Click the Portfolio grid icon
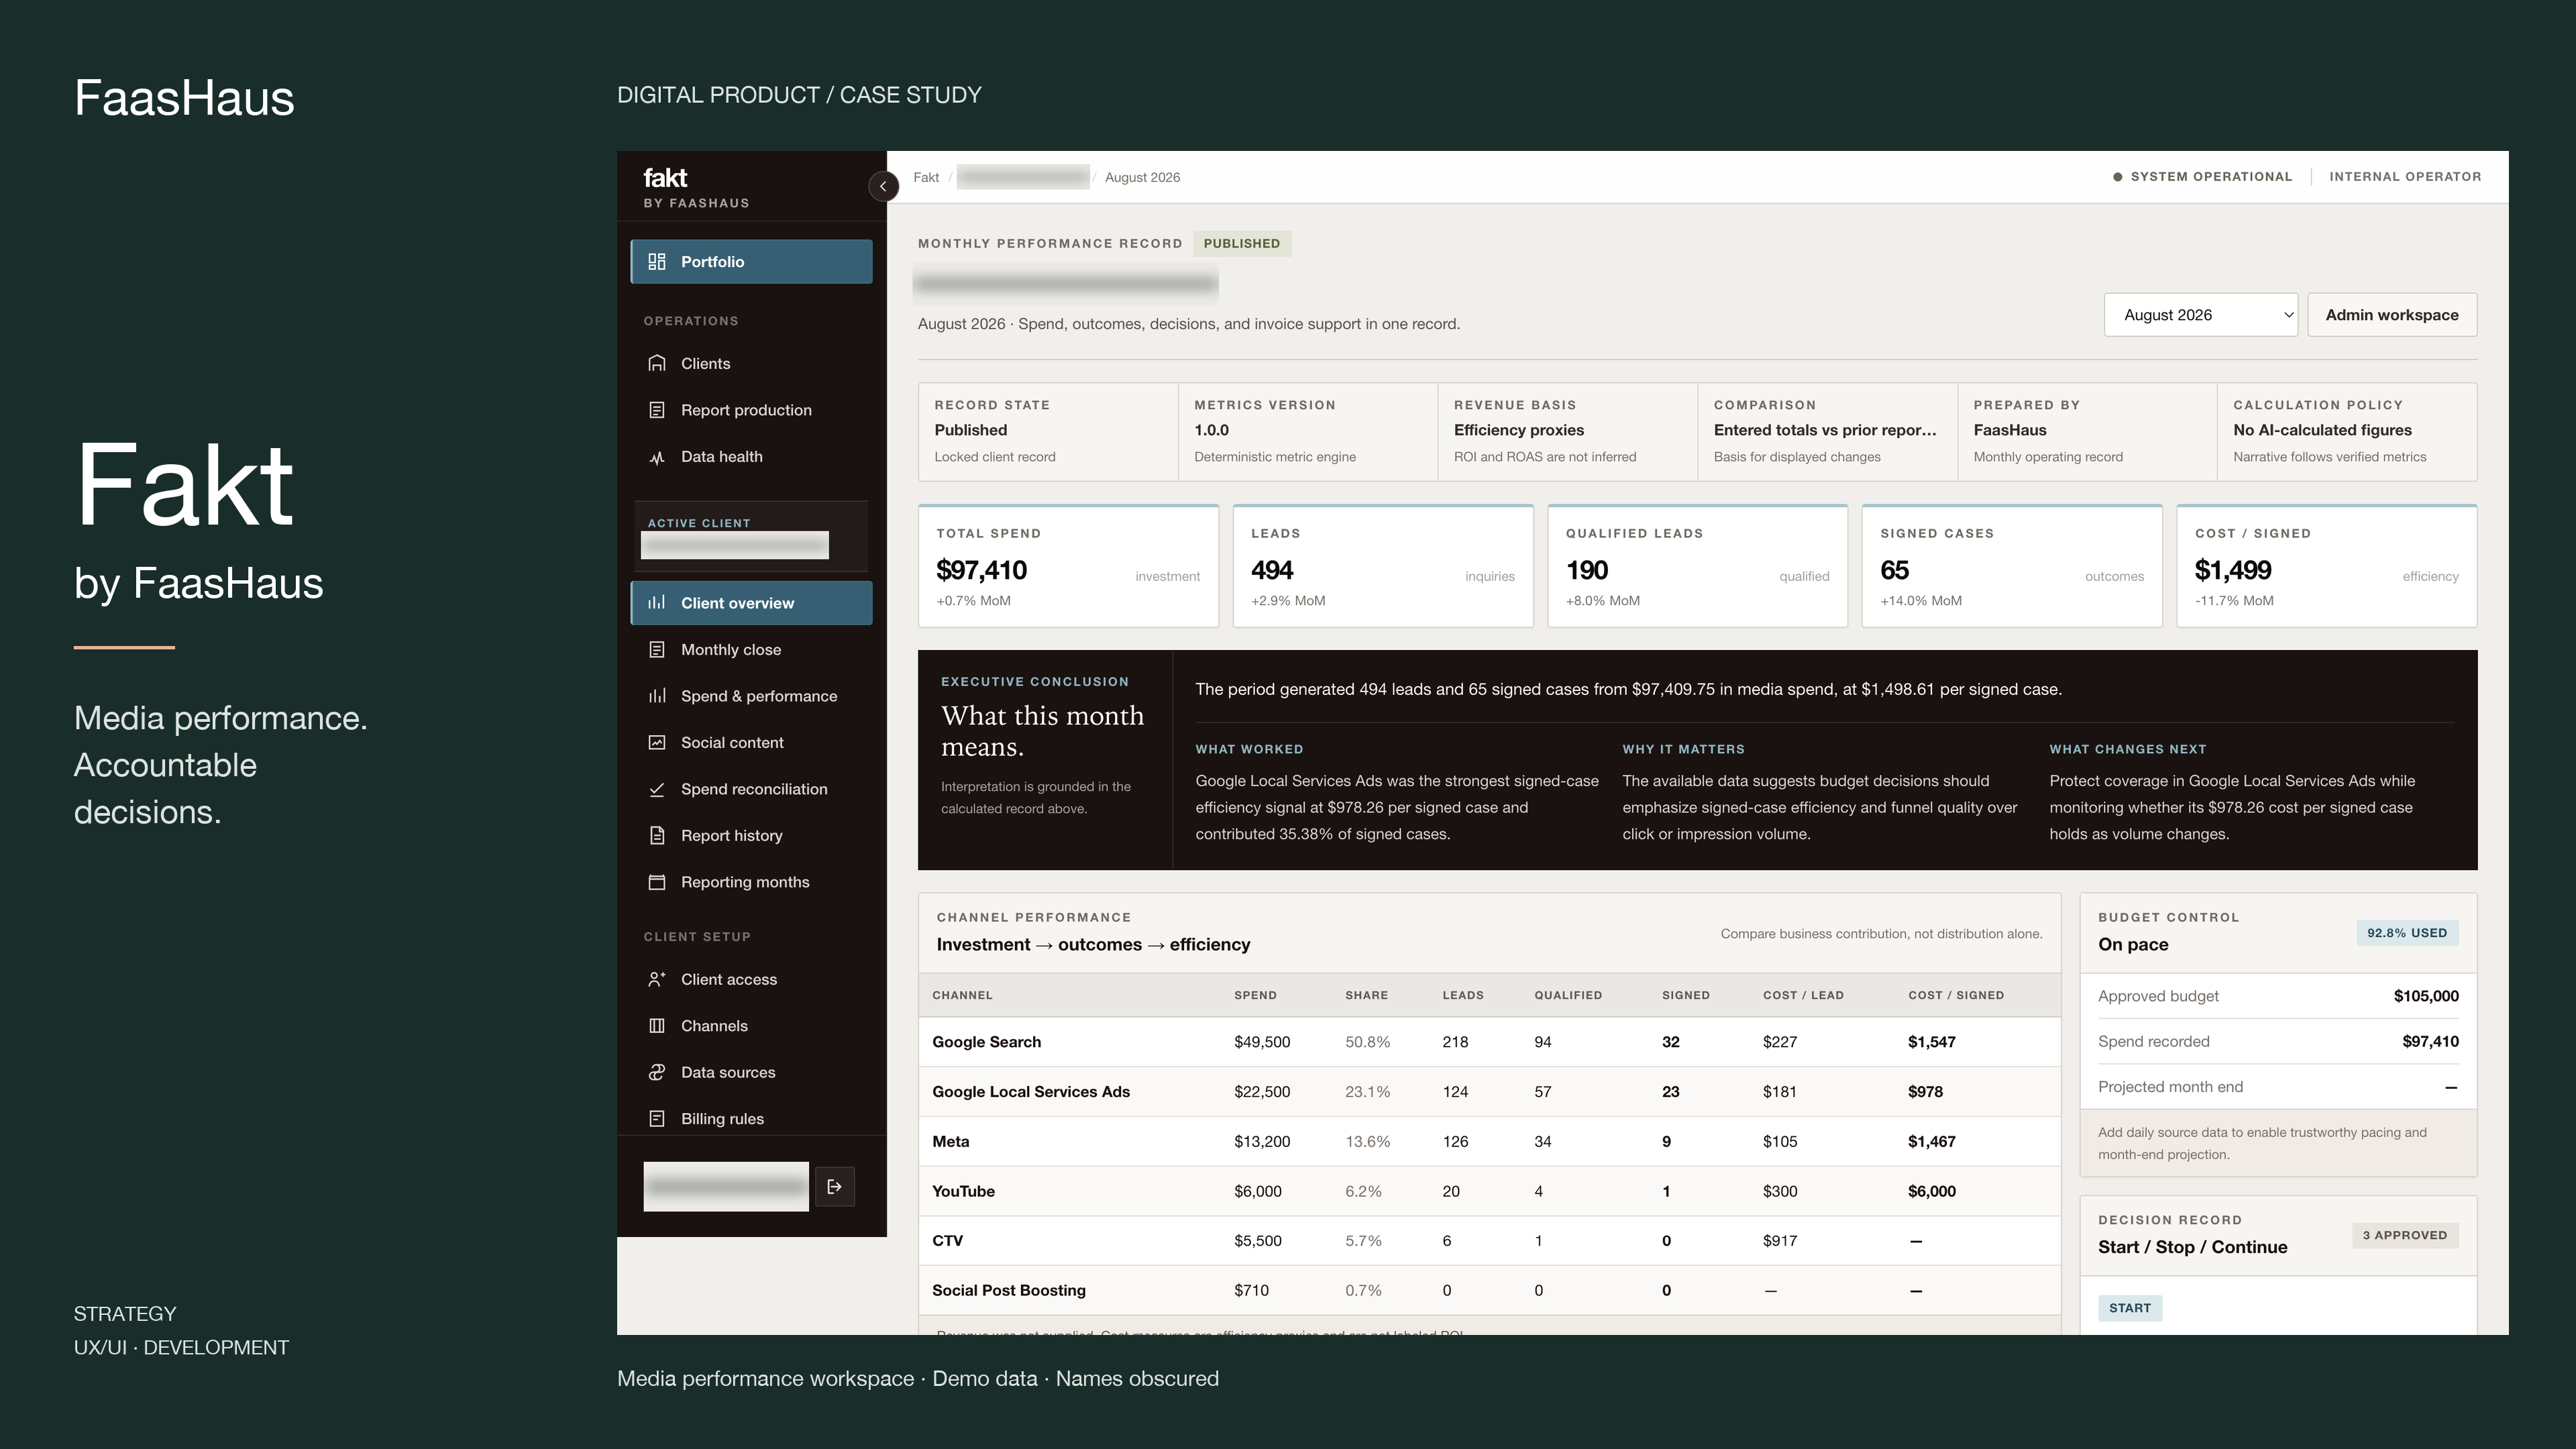This screenshot has height=1449, width=2576. pos(657,262)
